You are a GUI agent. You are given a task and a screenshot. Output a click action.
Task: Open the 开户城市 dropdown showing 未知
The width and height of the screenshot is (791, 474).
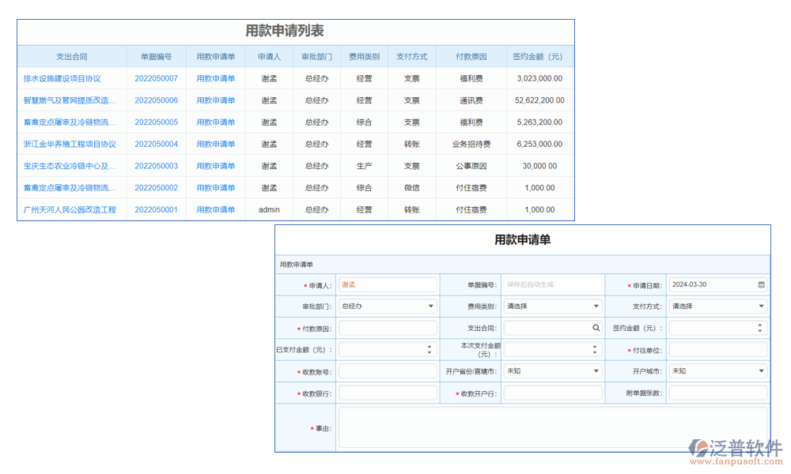pos(760,371)
